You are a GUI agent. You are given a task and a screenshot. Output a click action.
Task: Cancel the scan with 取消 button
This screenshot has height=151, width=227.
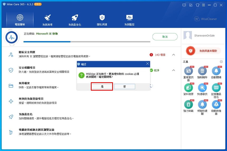click(165, 37)
